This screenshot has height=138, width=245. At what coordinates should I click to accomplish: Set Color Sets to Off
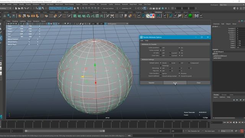161,56
